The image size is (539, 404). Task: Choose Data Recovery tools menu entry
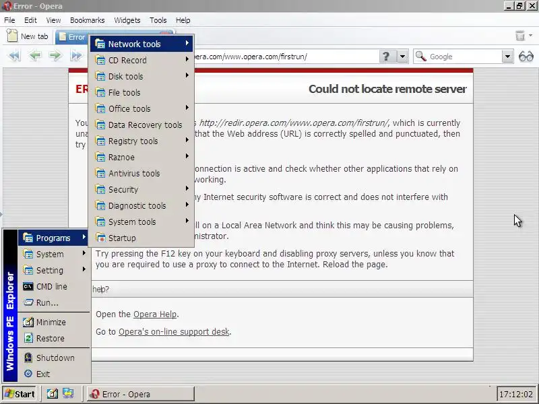(141, 125)
